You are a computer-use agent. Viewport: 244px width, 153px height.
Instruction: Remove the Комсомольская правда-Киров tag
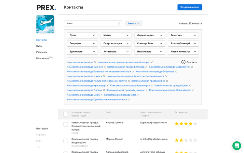tap(167, 81)
